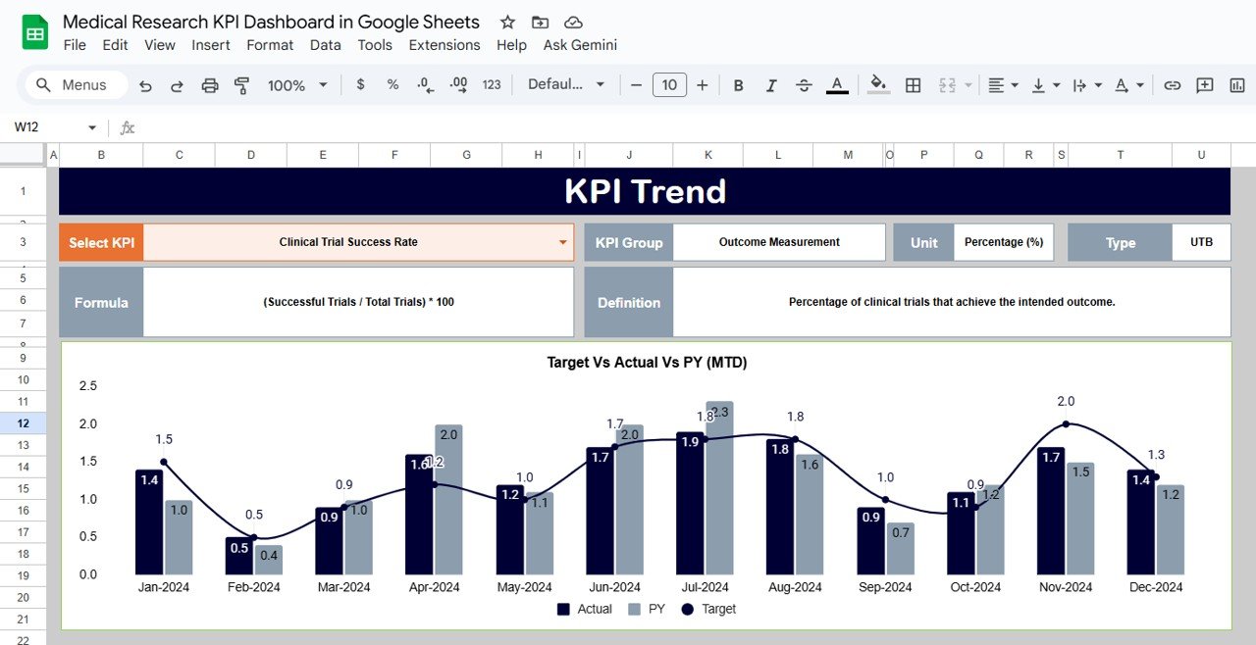Toggle text underline via text color control

[837, 85]
